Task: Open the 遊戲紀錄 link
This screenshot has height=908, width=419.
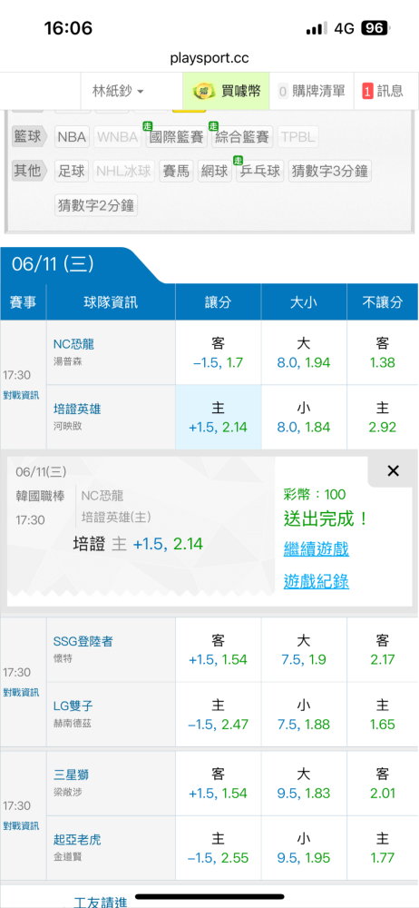Action: pos(316,581)
